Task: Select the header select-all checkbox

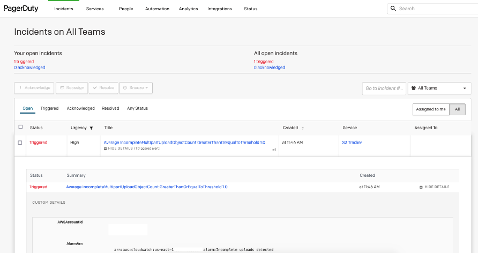Action: tap(20, 127)
